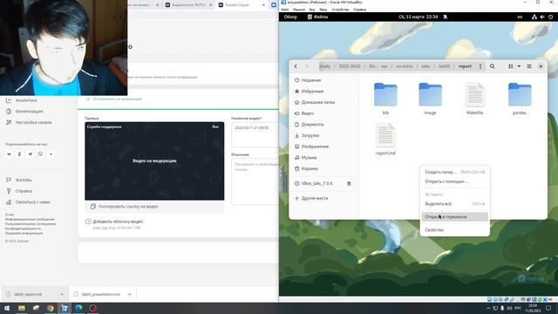
Task: Eject VBox_GAs_7.0.6 disc
Action: (x=349, y=183)
